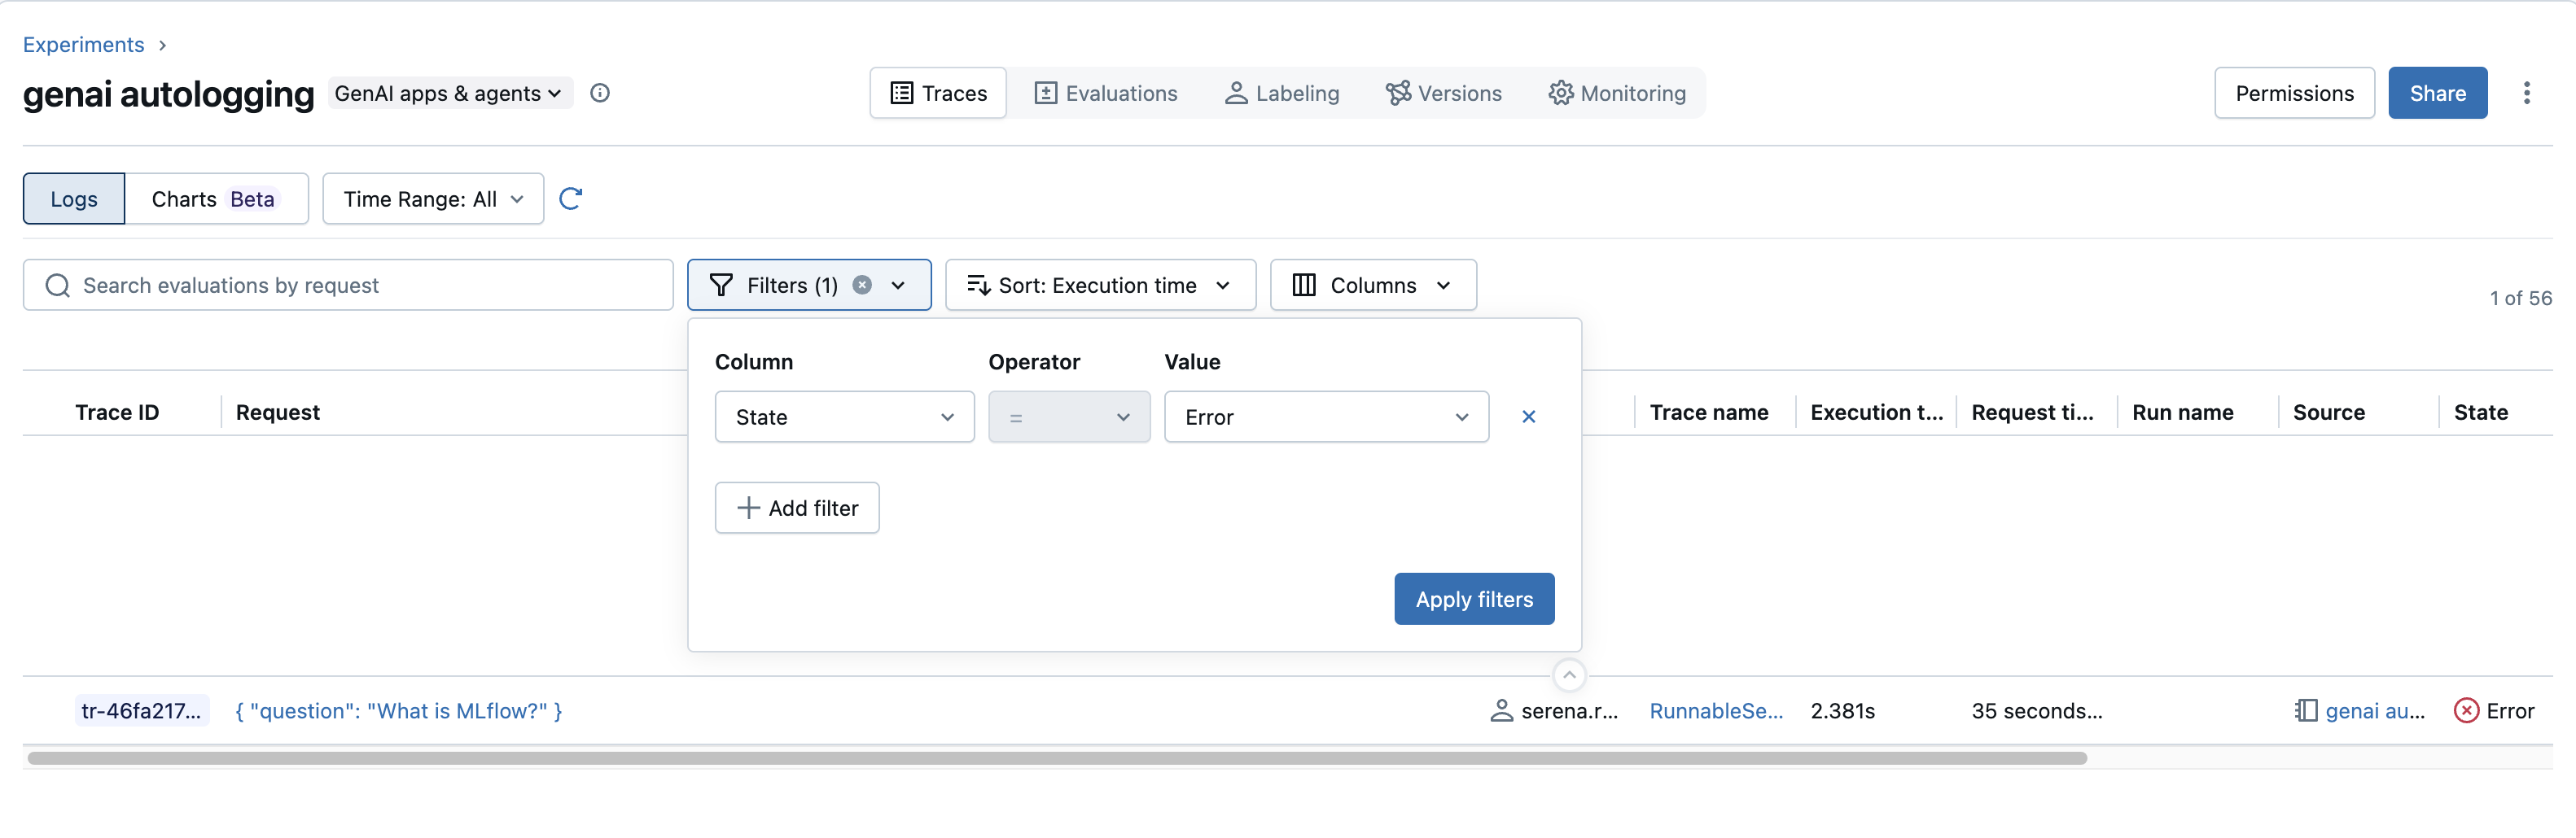Switch to Charts Beta view

click(x=214, y=199)
